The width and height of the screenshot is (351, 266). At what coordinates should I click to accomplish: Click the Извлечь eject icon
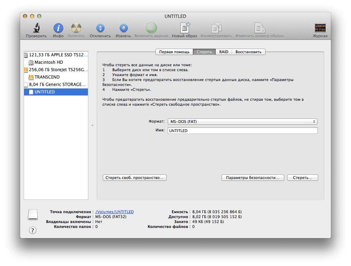123,29
